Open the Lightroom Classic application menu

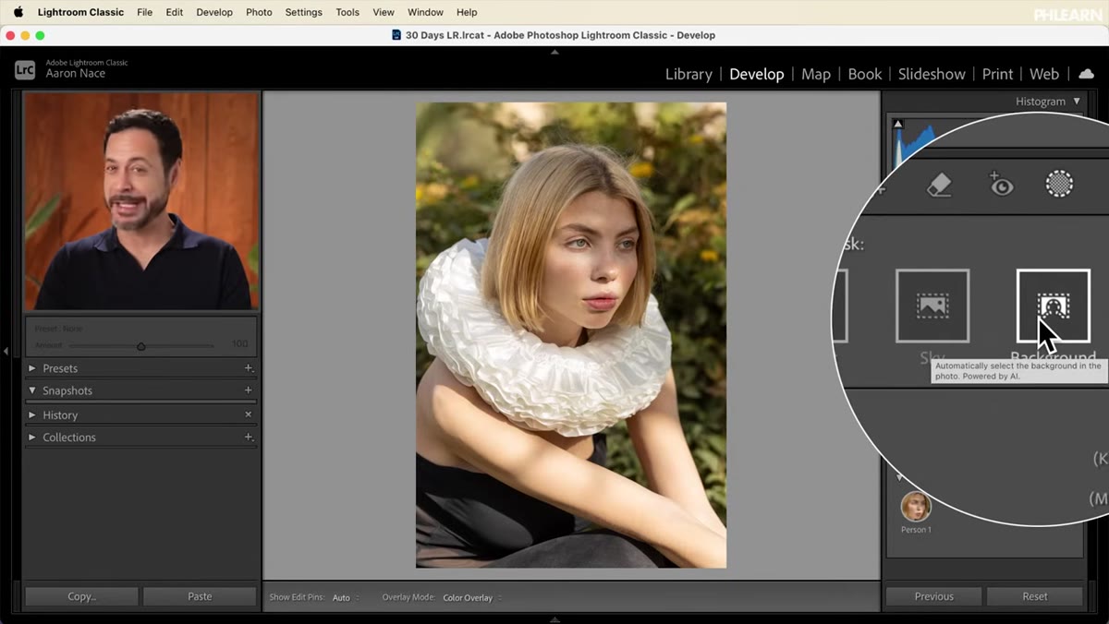(80, 12)
